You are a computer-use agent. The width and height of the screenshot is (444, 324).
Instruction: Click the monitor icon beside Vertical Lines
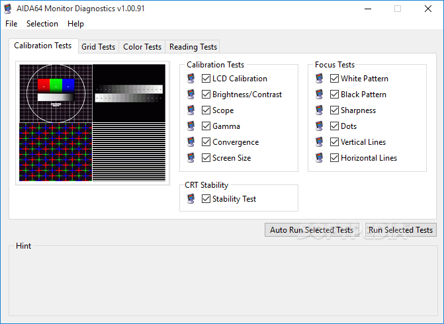coord(320,142)
